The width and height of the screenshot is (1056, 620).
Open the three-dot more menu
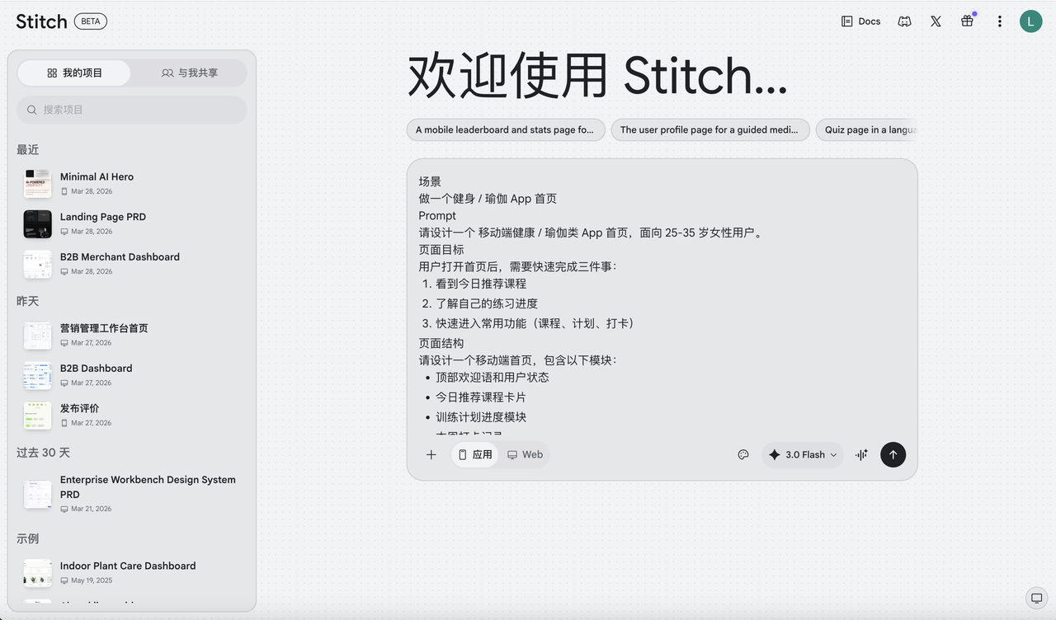point(999,21)
